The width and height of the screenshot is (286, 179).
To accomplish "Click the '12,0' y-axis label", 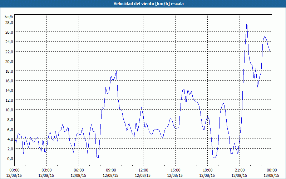I will click(9, 100).
